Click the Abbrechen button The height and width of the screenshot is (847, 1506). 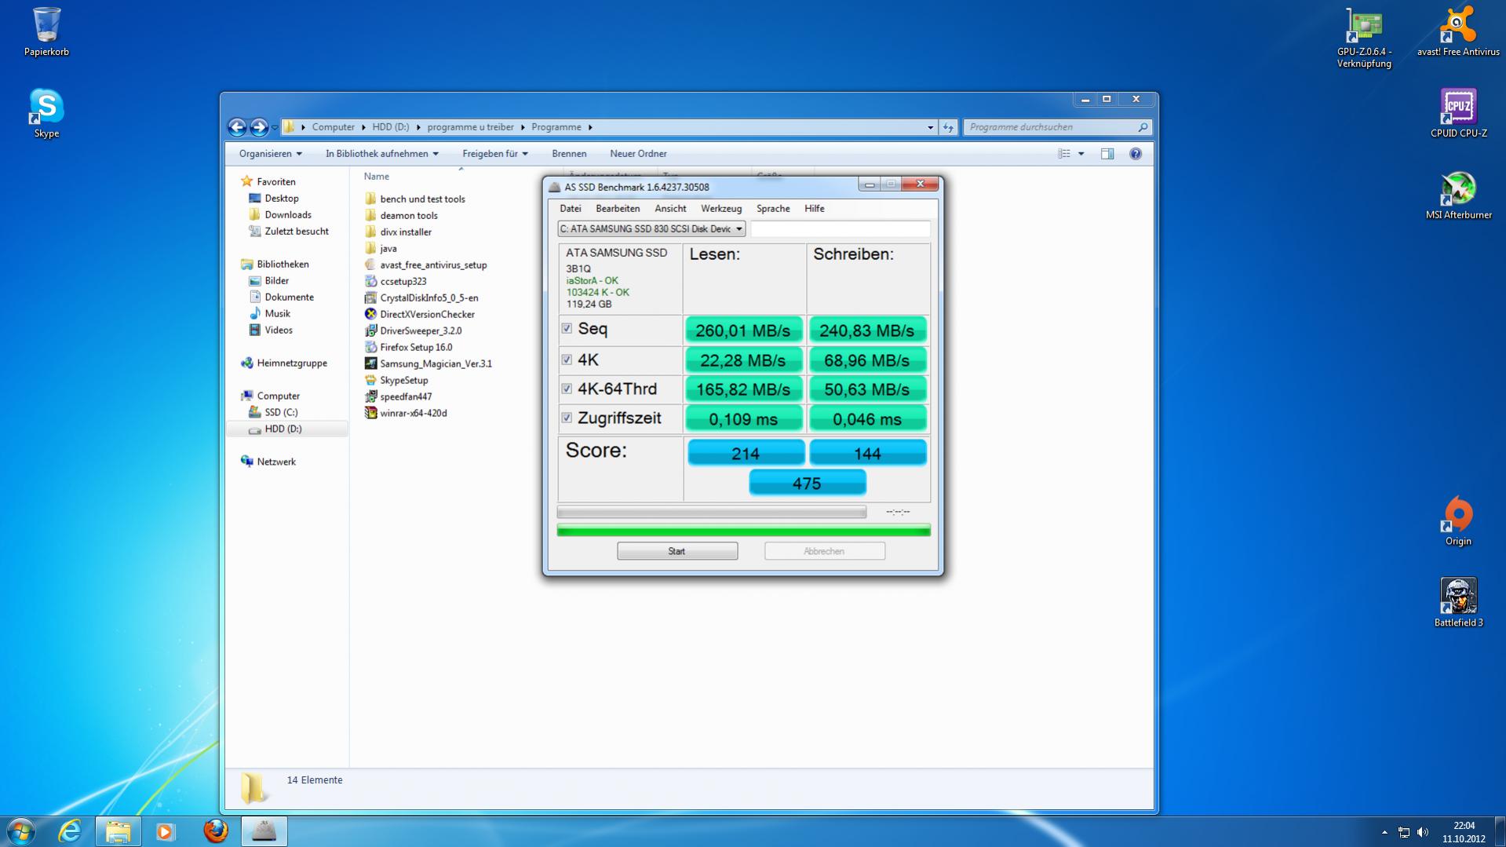pos(825,551)
